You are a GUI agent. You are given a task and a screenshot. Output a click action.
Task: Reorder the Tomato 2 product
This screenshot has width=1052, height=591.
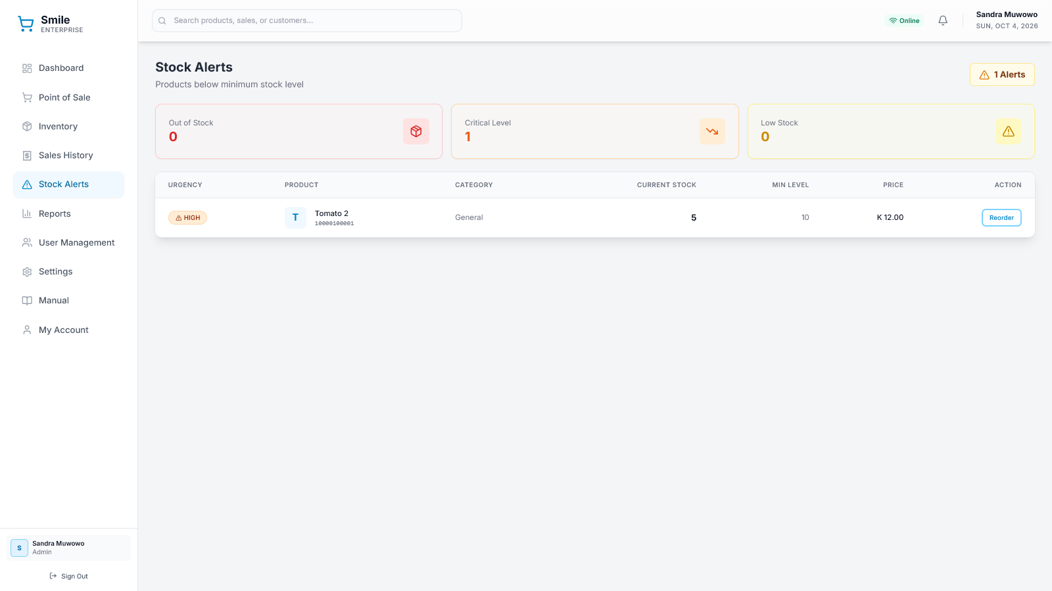click(1001, 217)
